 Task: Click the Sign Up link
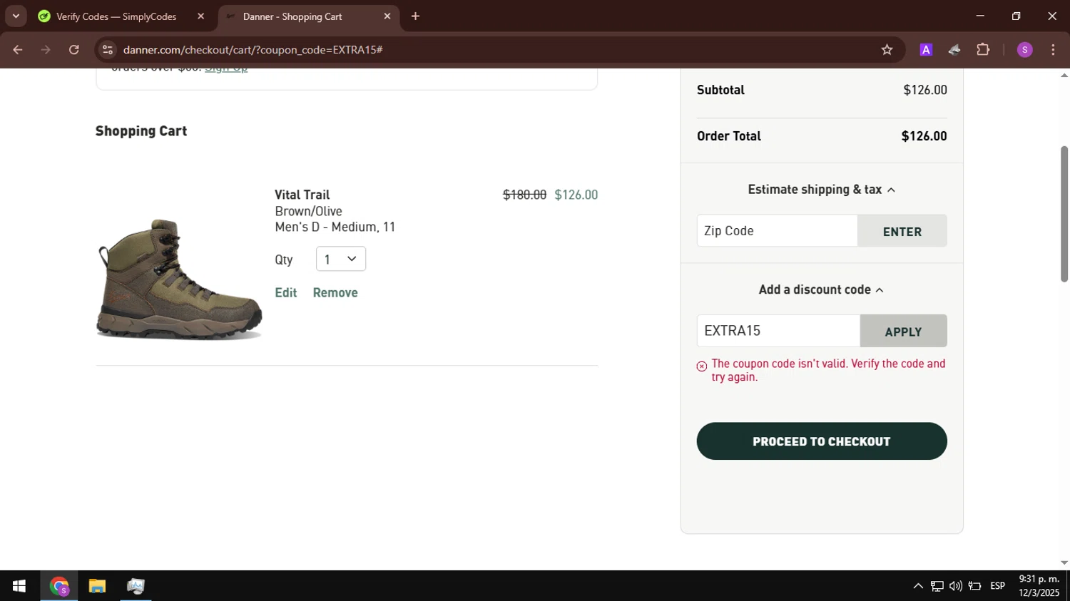(x=226, y=70)
